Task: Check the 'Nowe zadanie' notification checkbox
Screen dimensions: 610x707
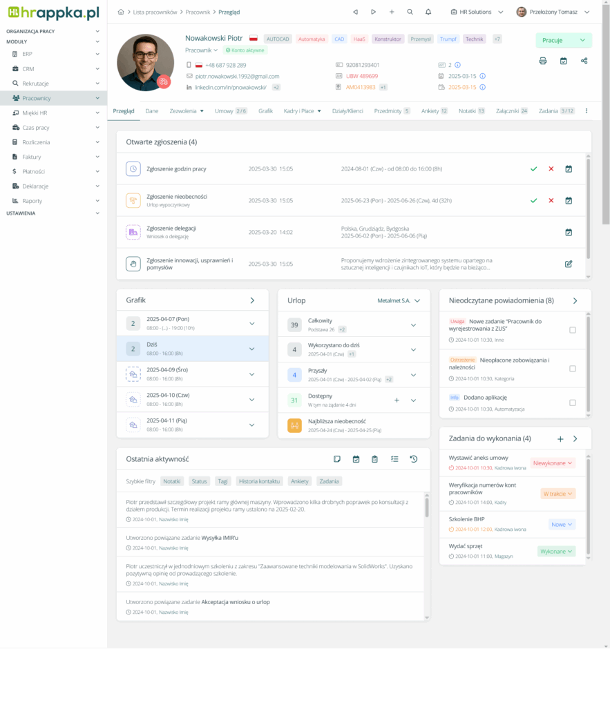Action: tap(572, 330)
